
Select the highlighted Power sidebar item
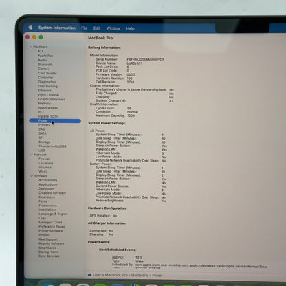click(55, 120)
